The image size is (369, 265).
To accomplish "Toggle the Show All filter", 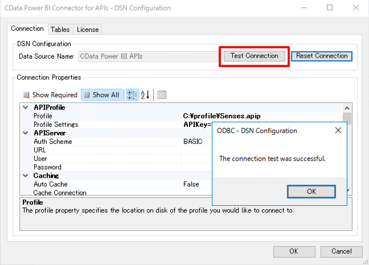I will 101,95.
